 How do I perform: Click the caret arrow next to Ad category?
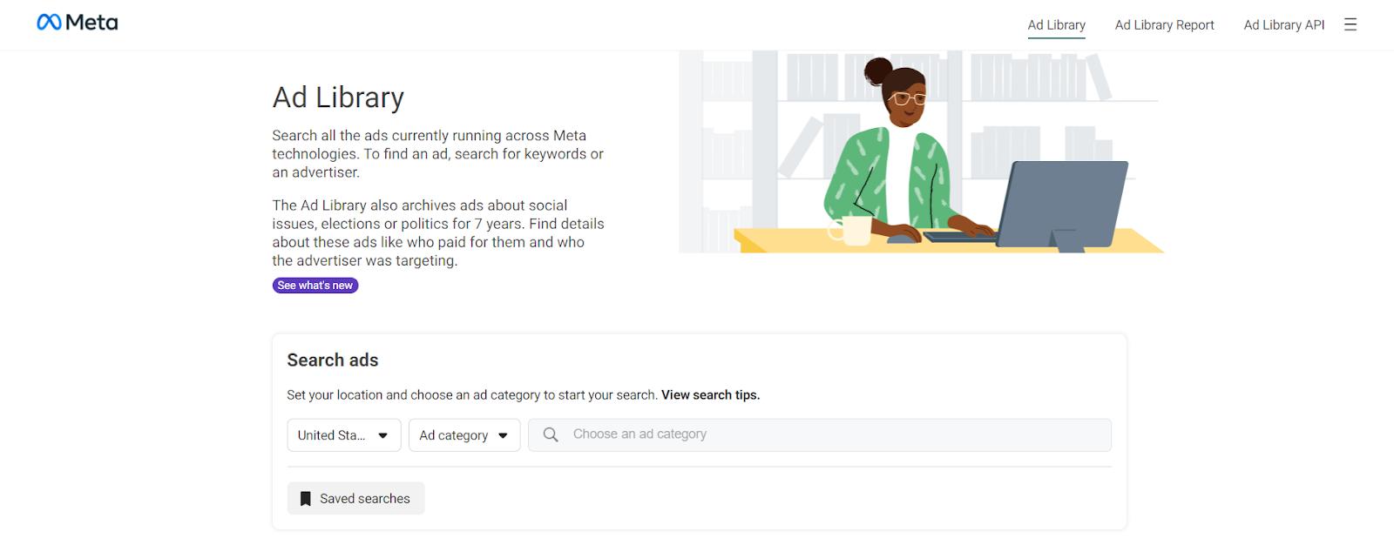click(x=503, y=435)
